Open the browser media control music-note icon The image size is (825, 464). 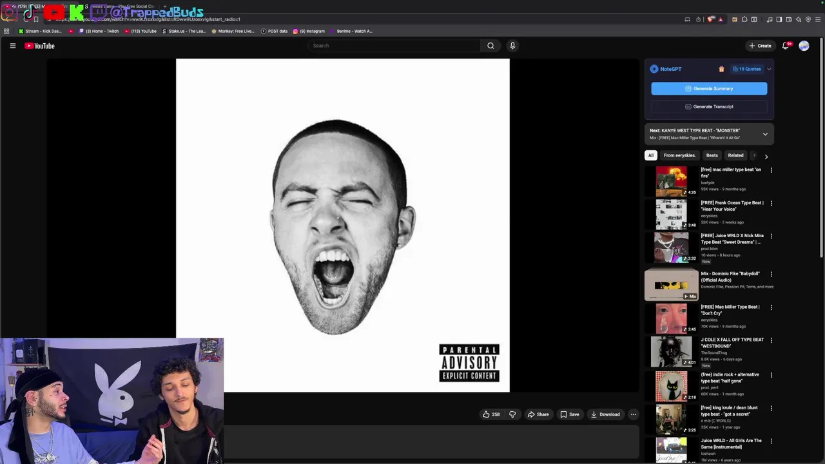click(x=770, y=19)
